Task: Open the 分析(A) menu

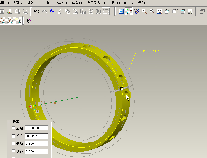Action: [x=62, y=3]
